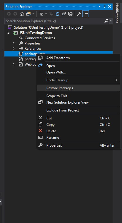The image size is (122, 223).
Task: Click the Home icon in Solution Explorer toolbar
Action: point(22,14)
